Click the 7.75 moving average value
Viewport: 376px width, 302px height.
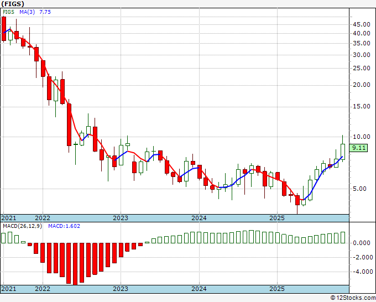click(x=45, y=12)
